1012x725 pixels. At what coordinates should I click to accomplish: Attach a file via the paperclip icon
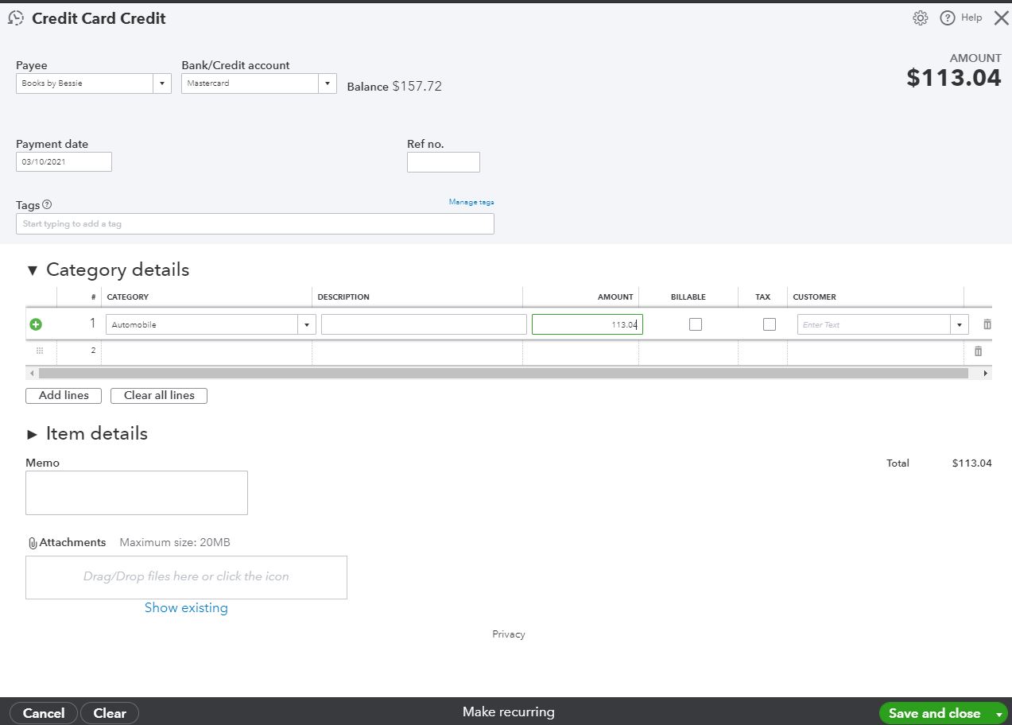32,541
